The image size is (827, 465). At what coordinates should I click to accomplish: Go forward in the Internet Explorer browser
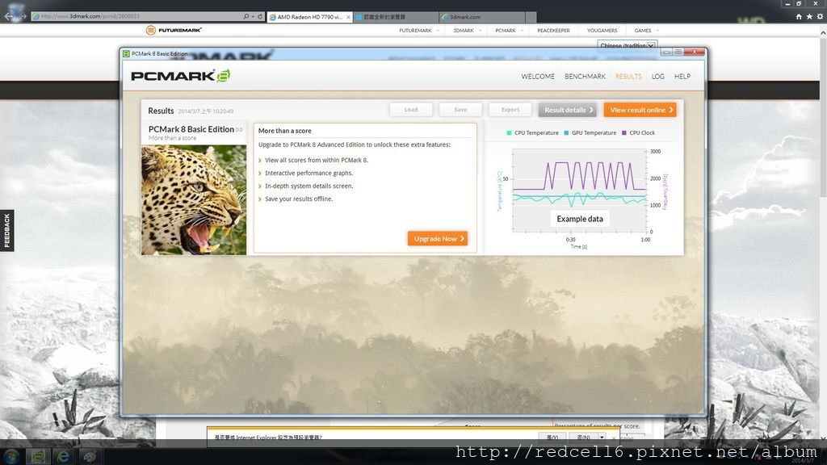(x=23, y=16)
